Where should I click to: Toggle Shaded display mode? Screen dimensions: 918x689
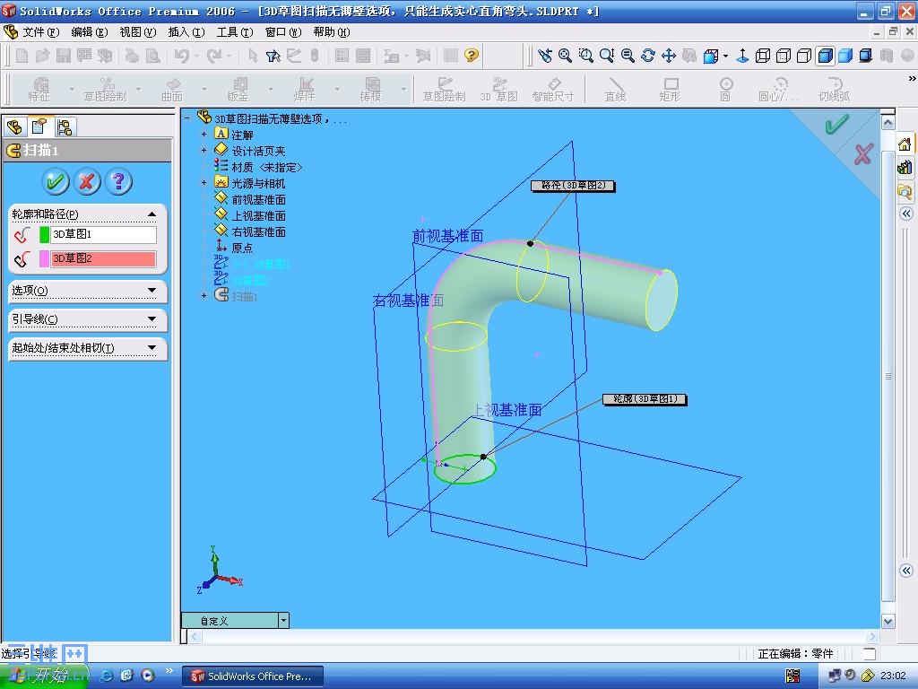845,56
